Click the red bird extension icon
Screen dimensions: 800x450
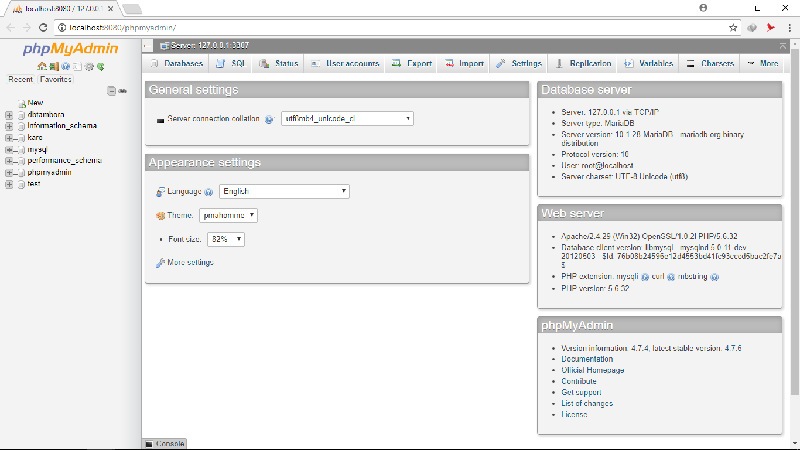tap(771, 28)
